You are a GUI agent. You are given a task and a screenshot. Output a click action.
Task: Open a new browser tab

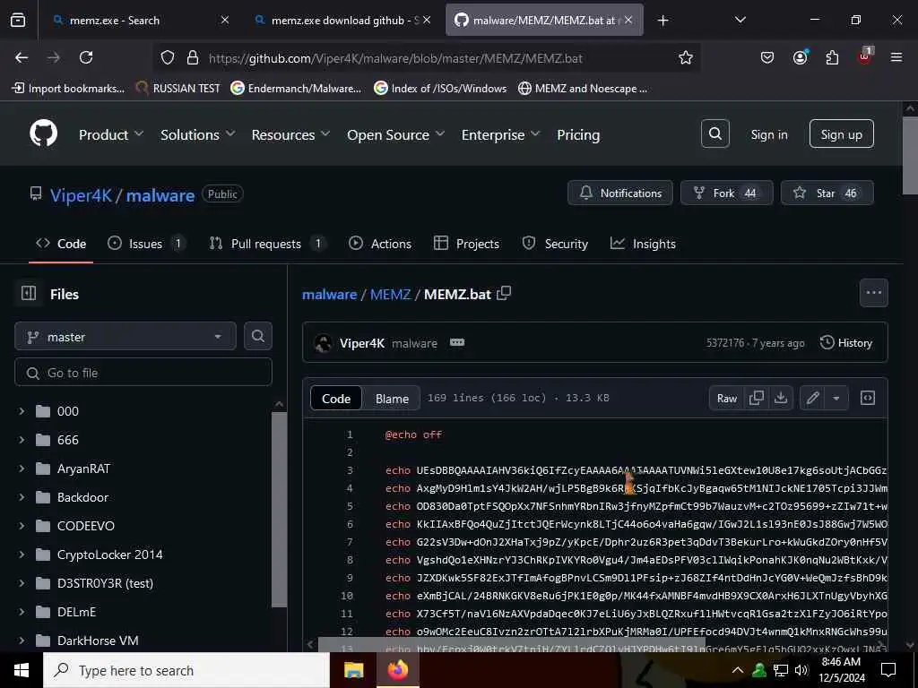(x=663, y=21)
